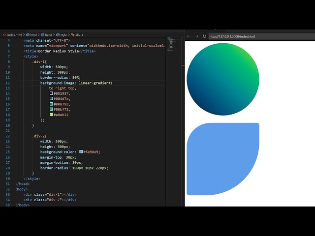Click the gradient circle in preview
This screenshot has height=236, width=315.
[x=223, y=79]
